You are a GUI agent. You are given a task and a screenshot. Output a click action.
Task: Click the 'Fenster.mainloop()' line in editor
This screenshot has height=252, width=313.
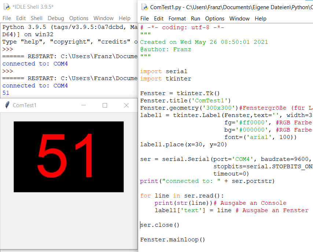click(173, 240)
